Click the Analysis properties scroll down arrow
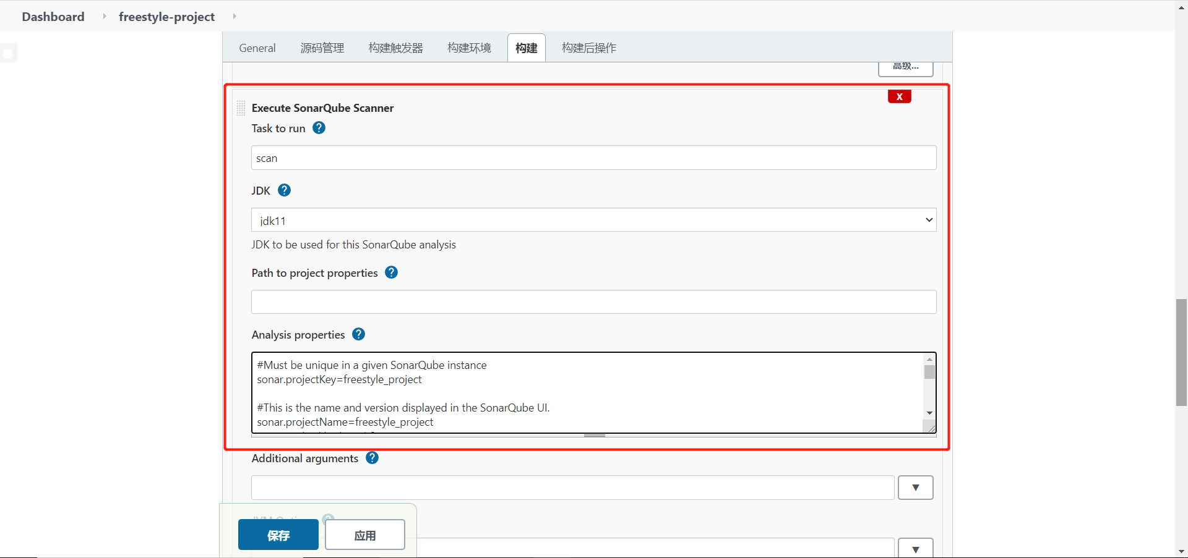1188x558 pixels. point(929,413)
